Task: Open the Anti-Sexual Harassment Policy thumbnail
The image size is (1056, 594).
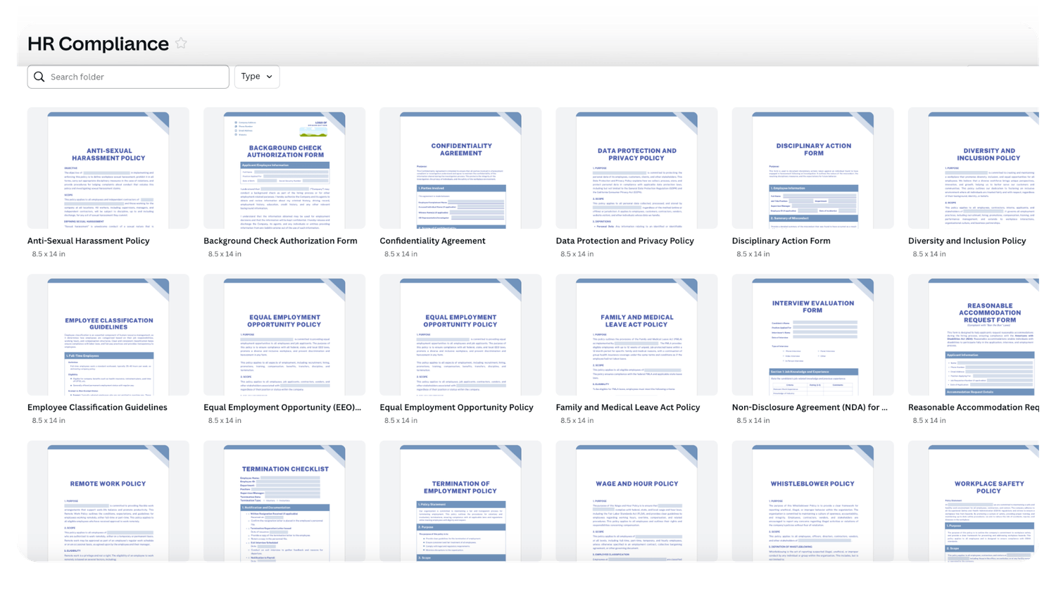Action: tap(108, 169)
